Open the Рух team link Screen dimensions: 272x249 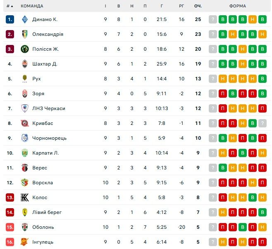(x=36, y=79)
